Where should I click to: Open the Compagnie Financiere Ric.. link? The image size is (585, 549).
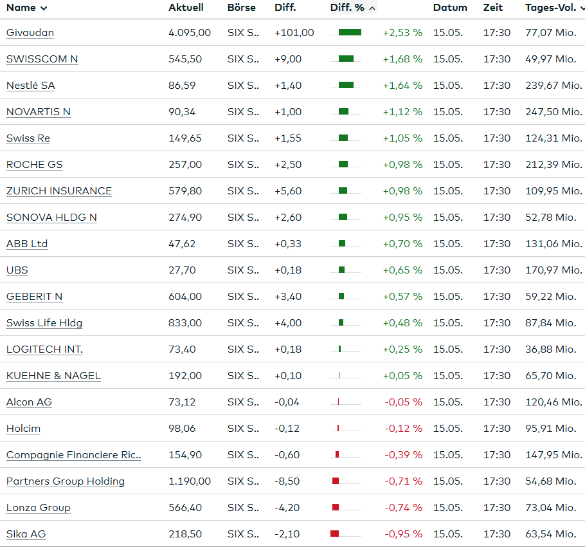click(x=73, y=455)
